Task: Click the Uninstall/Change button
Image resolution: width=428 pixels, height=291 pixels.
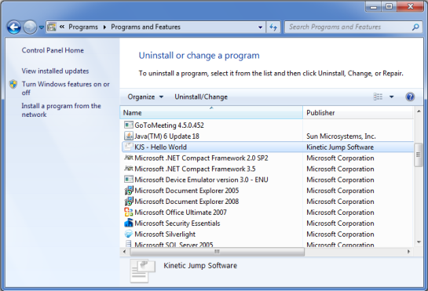Action: click(x=201, y=96)
